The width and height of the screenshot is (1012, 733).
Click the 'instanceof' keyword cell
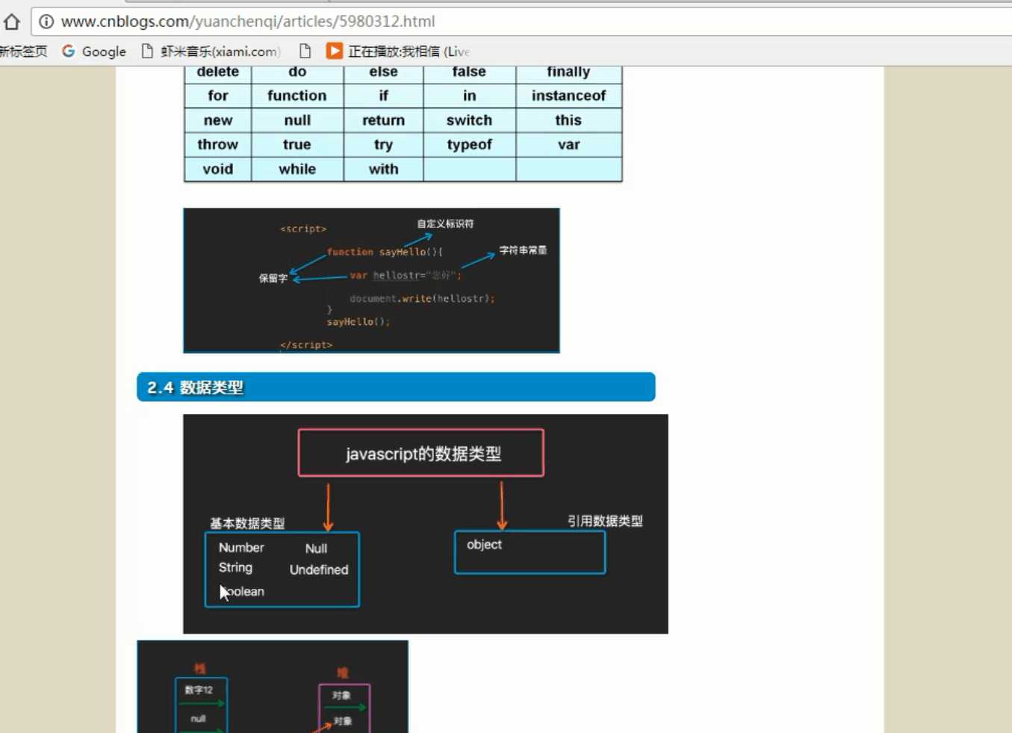(568, 96)
